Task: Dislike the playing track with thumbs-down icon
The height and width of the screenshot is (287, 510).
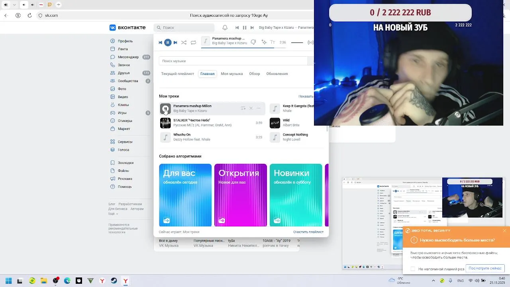Action: (x=253, y=42)
